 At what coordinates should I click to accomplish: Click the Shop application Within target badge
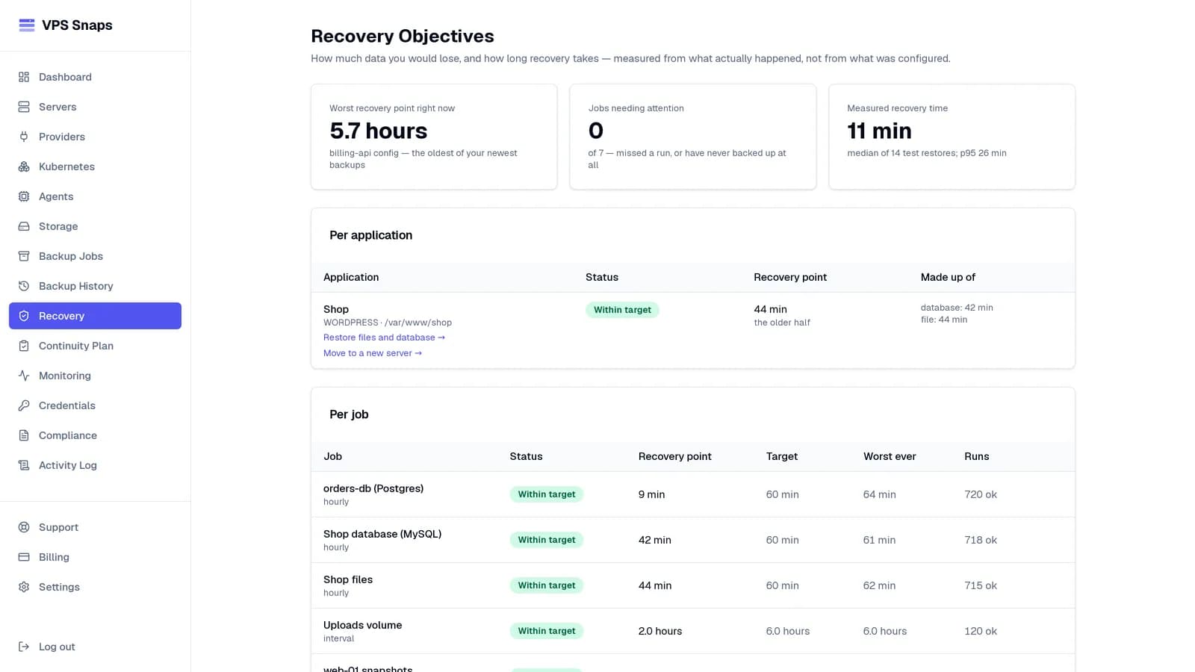pos(622,310)
